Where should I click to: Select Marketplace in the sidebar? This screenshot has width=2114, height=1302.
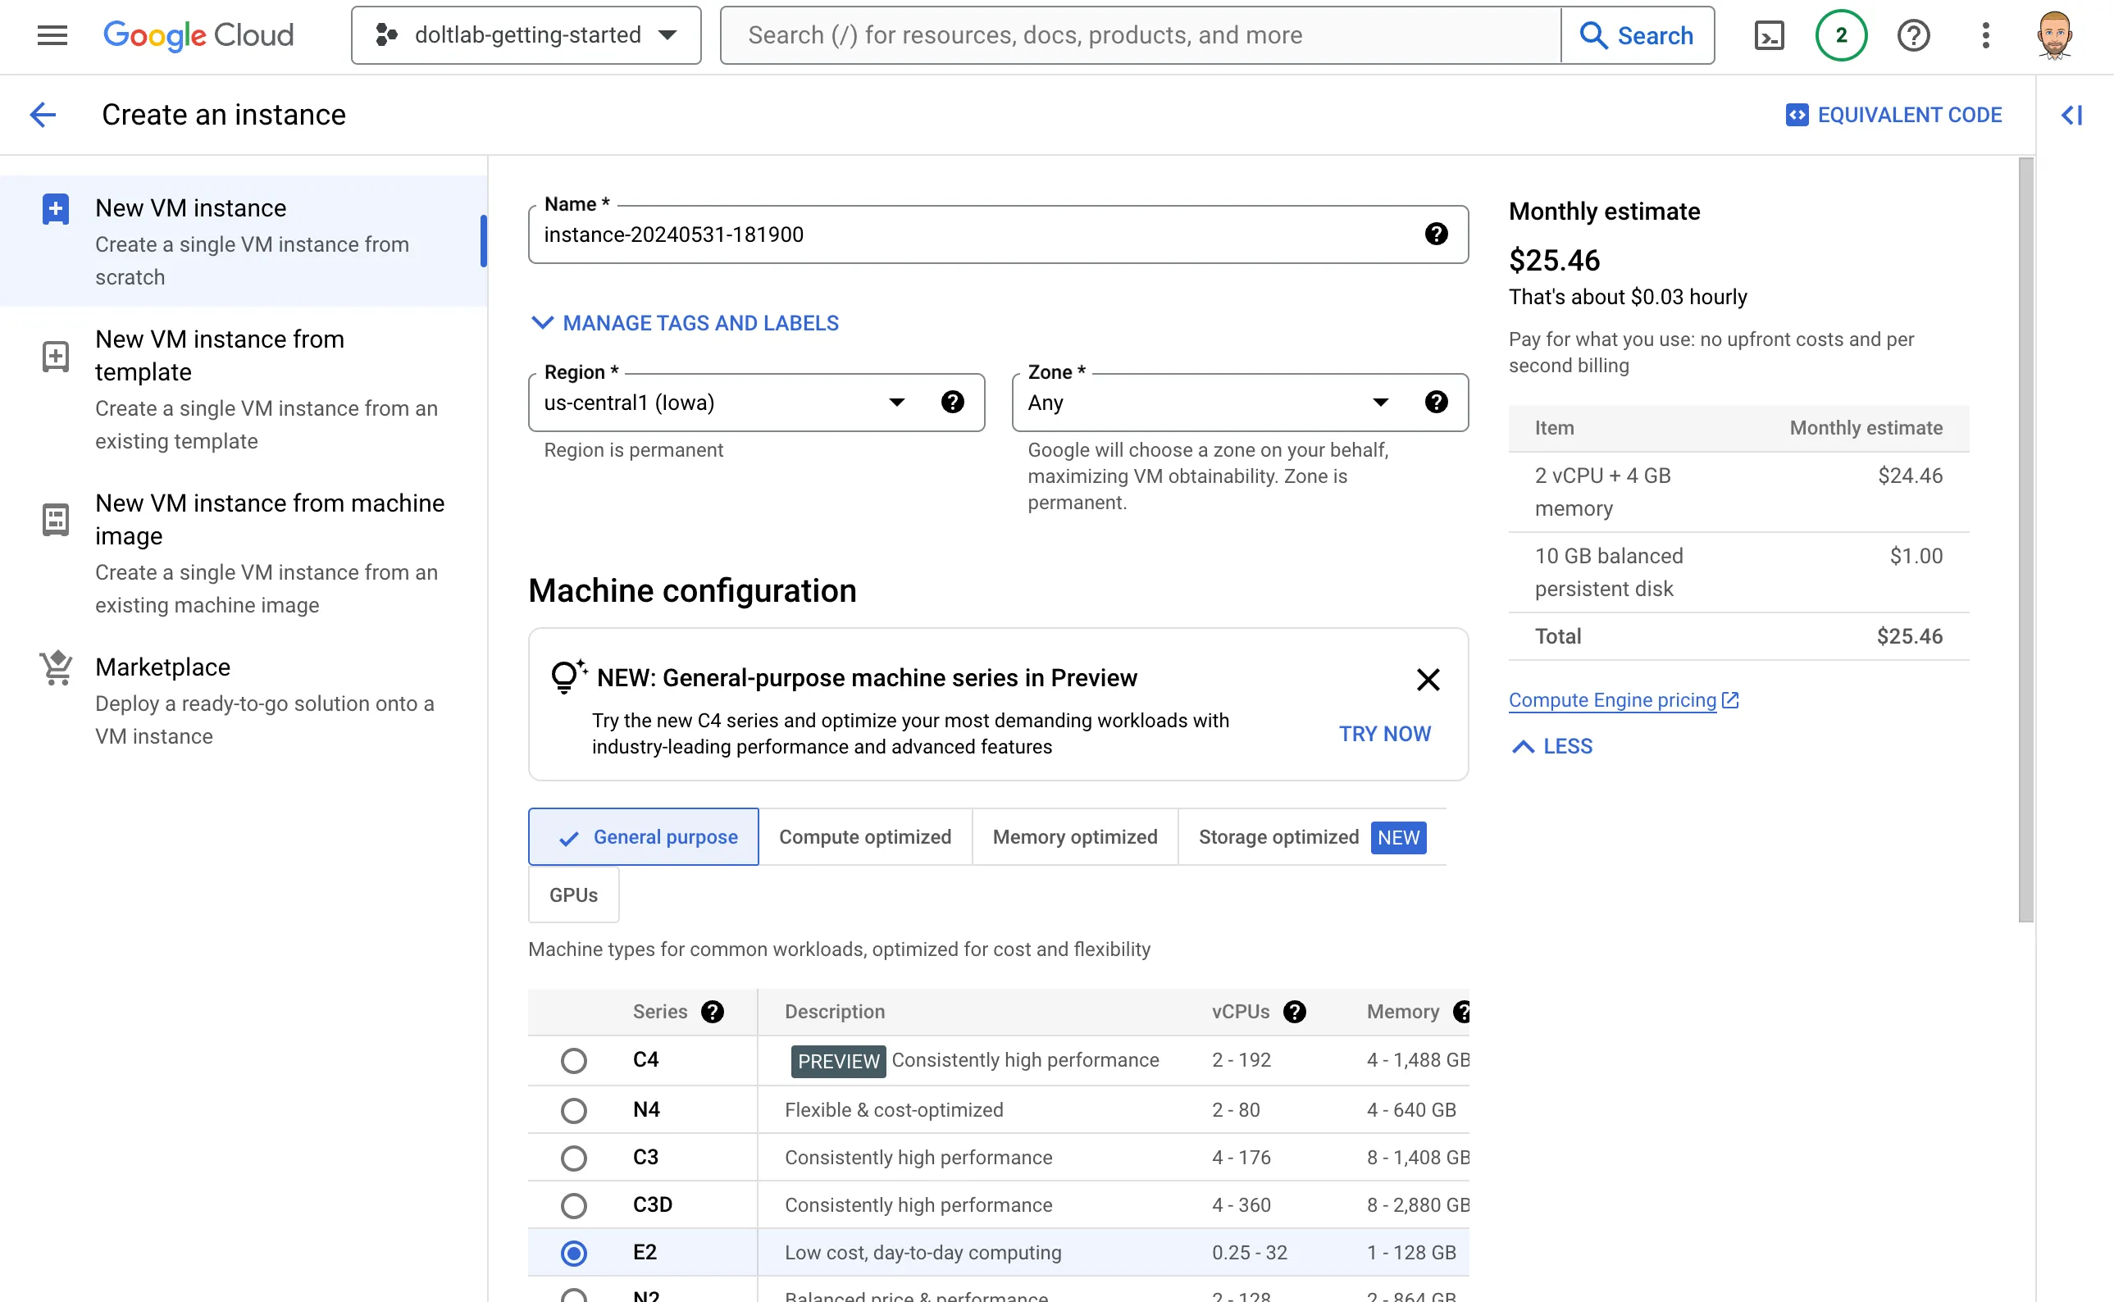coord(162,667)
